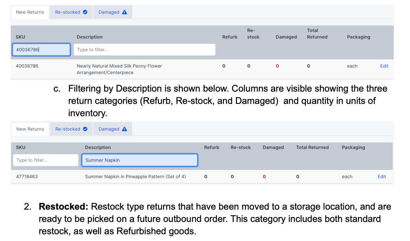Switch to the New Returns tab
The height and width of the screenshot is (241, 410).
coord(30,12)
